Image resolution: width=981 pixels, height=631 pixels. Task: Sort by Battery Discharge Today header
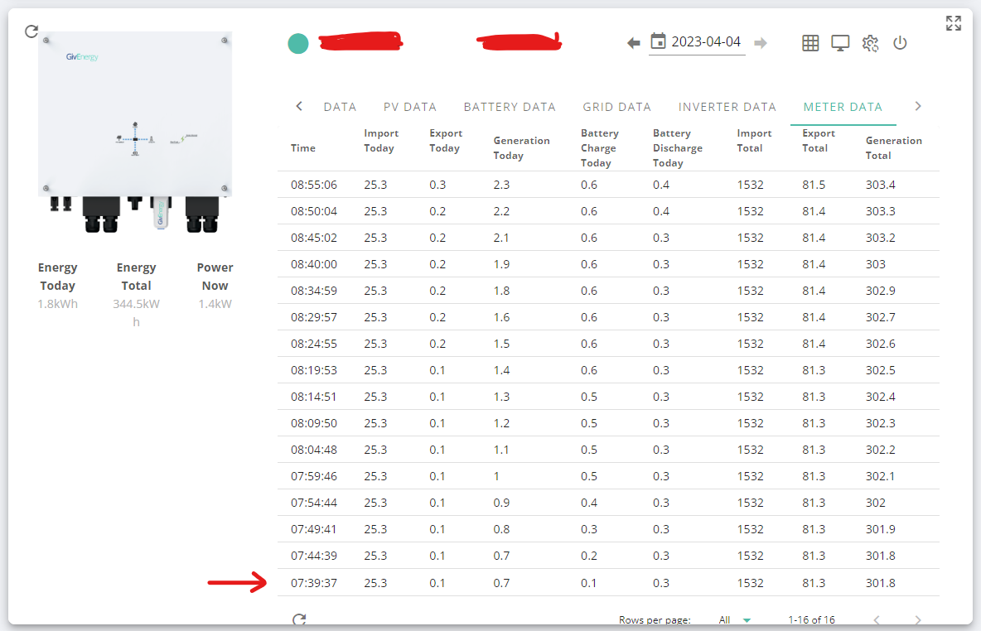677,148
